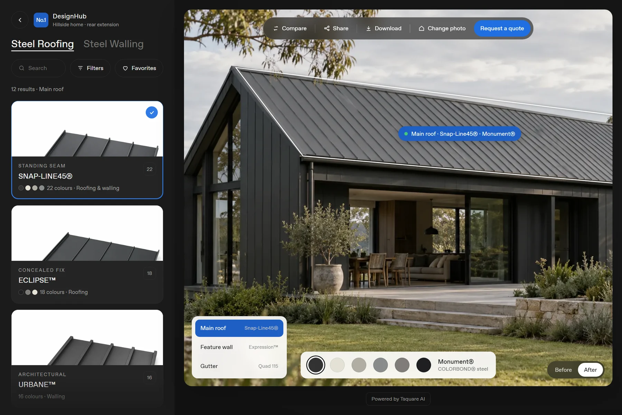
Task: Go back using the left chevron button
Action: tap(20, 20)
